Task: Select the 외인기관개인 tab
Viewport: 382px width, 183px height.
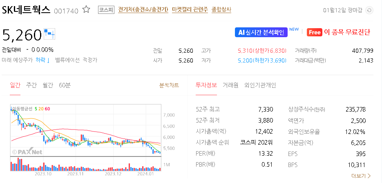Action: [x=260, y=85]
